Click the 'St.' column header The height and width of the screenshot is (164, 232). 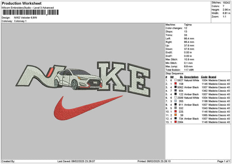[x=182, y=77]
